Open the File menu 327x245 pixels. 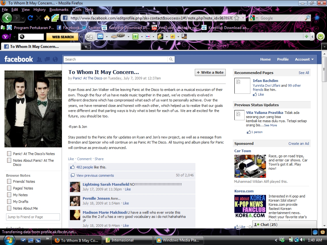click(5, 10)
